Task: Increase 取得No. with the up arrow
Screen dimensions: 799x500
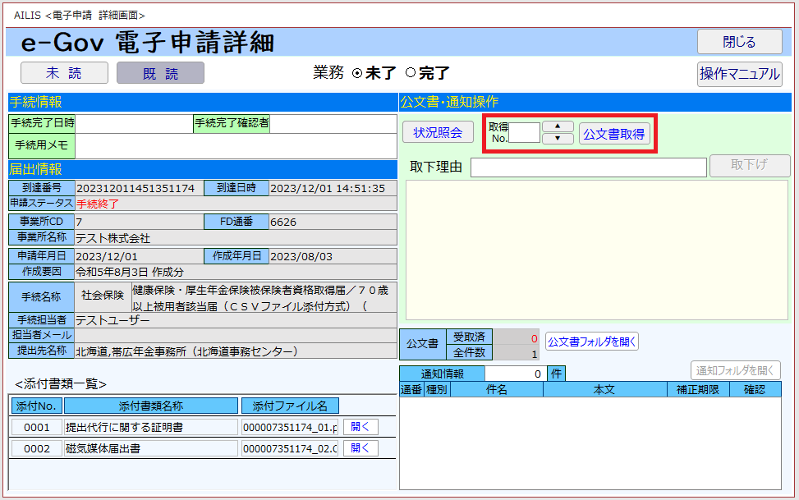Action: pyautogui.click(x=558, y=126)
